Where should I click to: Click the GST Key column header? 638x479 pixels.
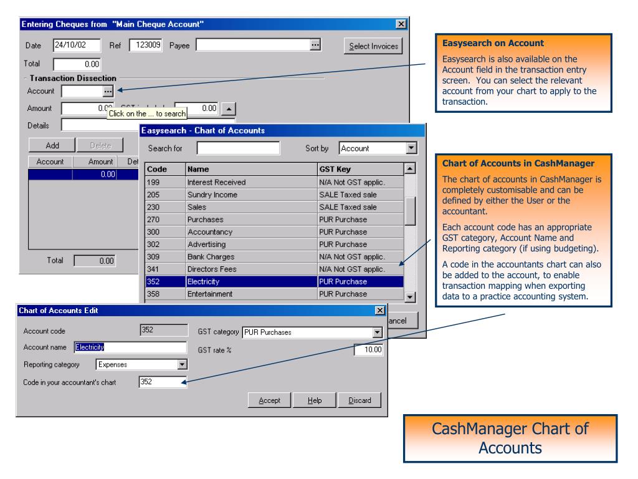point(361,170)
